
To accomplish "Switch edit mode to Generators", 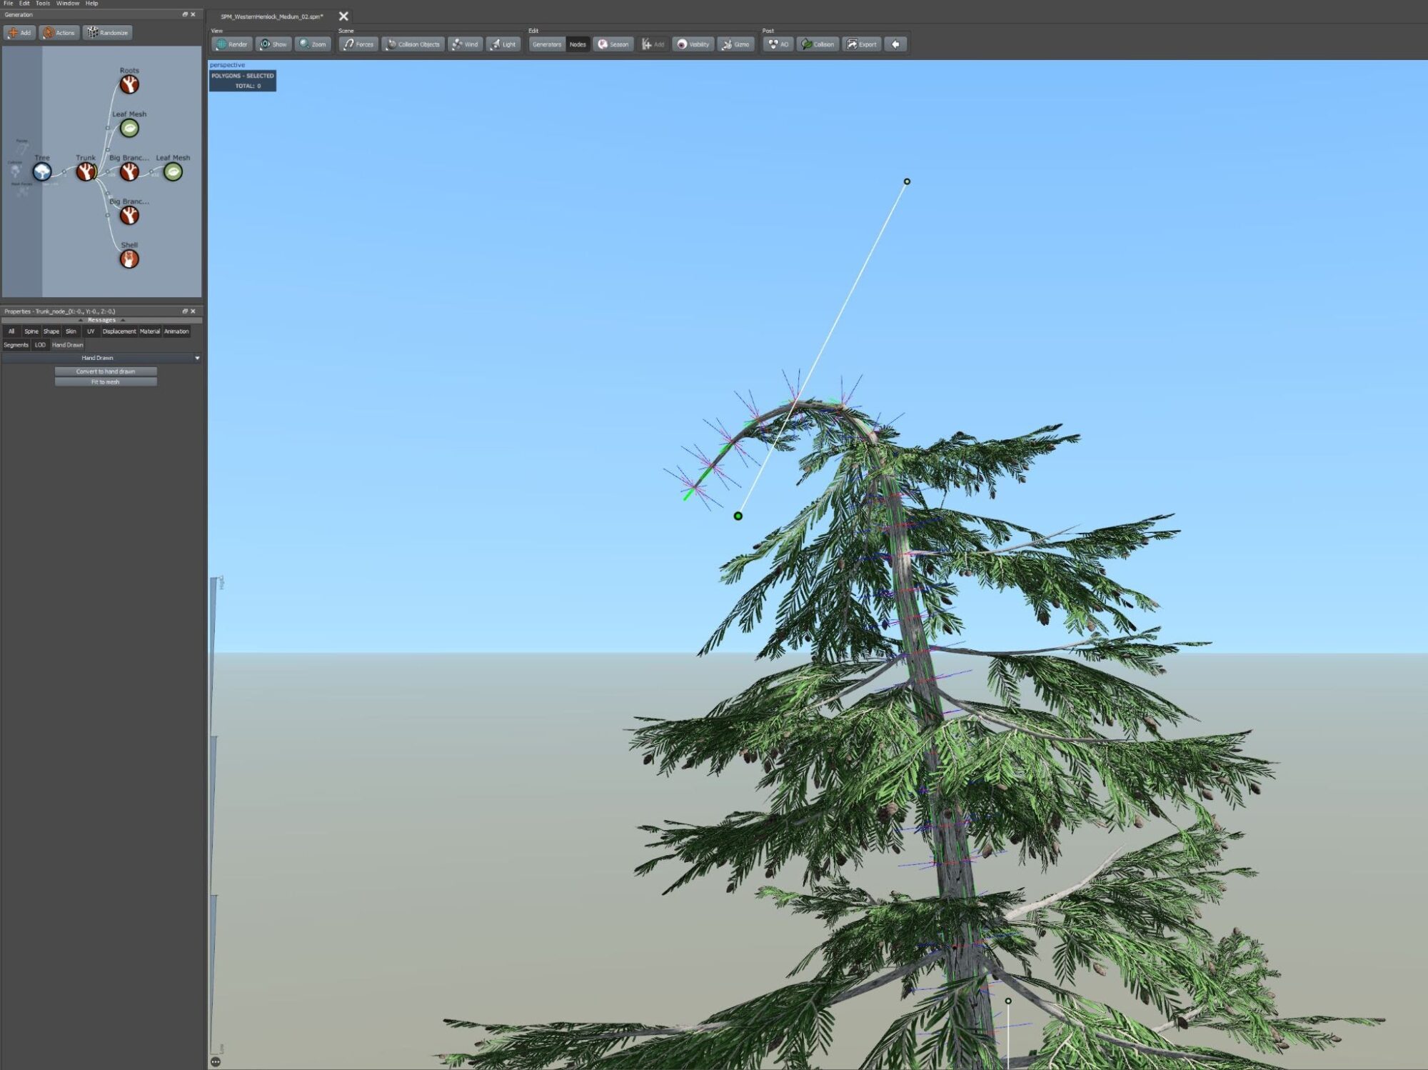I will pos(546,44).
